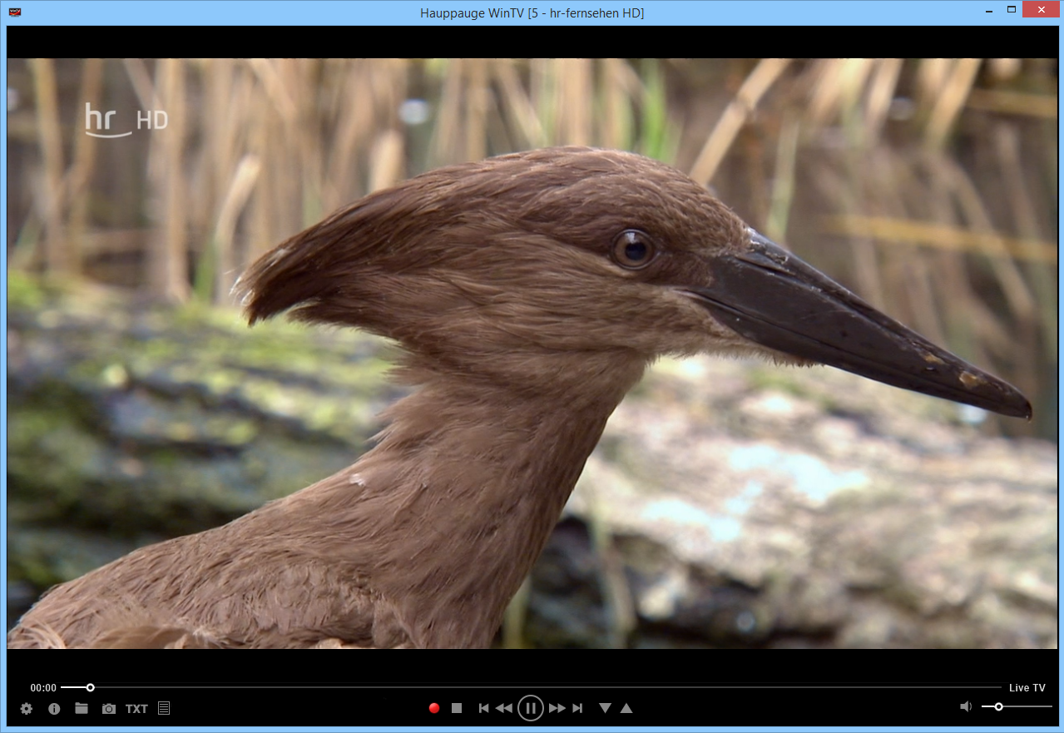Switch to next channel with up arrow
Viewport: 1064px width, 733px height.
626,708
